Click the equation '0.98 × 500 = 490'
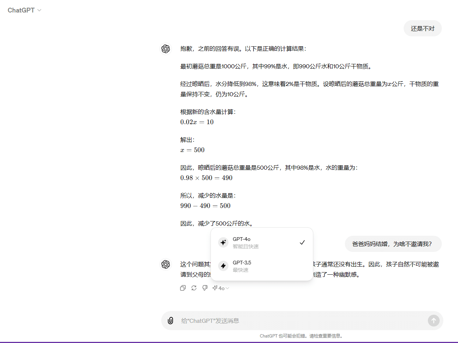The image size is (458, 343). pos(206,178)
